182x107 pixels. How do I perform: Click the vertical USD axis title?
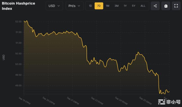click(x=4, y=57)
